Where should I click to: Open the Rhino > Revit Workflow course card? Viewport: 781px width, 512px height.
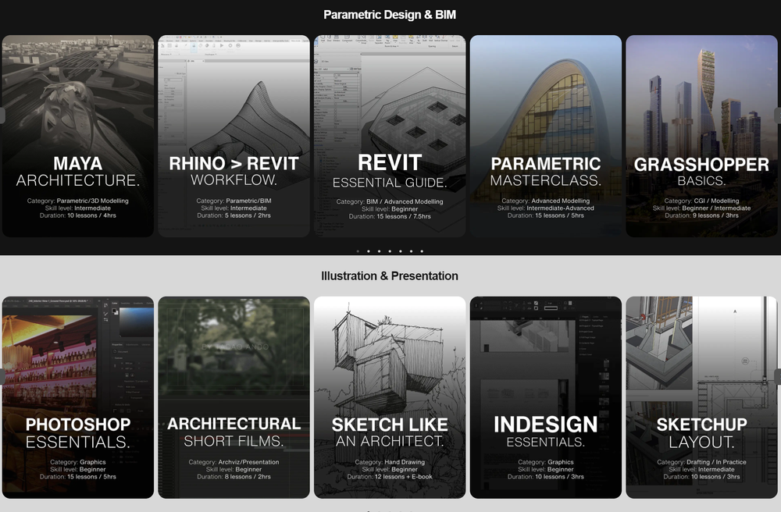234,136
